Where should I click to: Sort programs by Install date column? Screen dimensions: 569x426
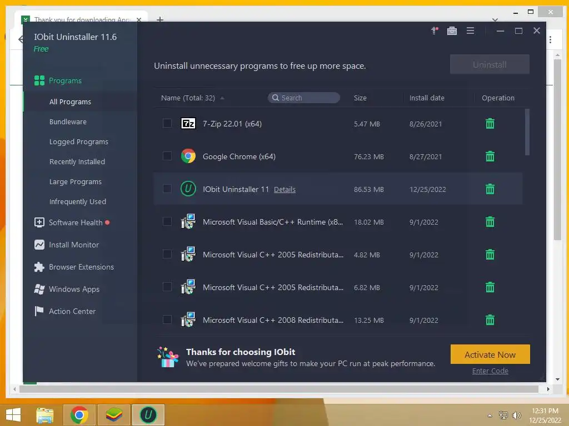[427, 98]
